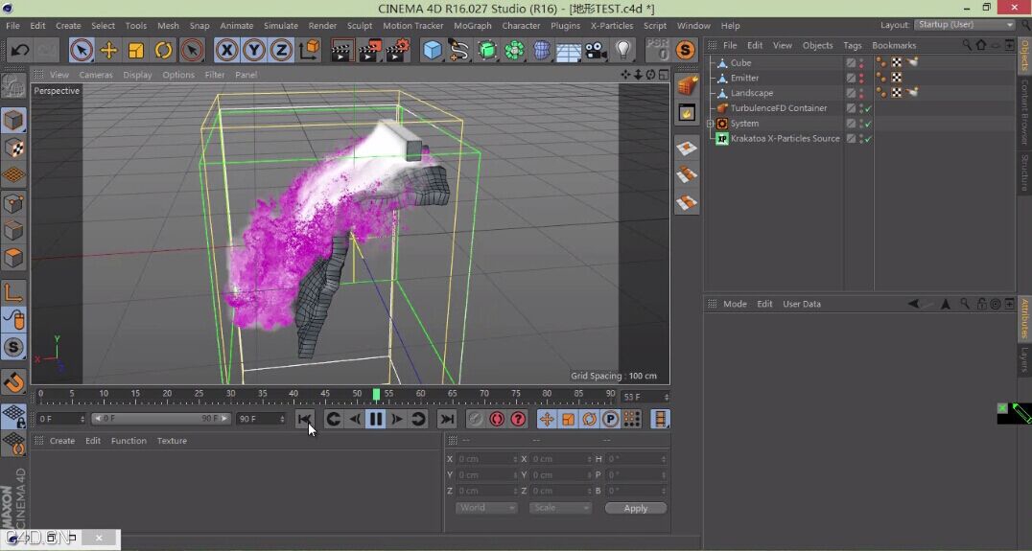
Task: Add a Cube primitive object
Action: click(x=432, y=50)
